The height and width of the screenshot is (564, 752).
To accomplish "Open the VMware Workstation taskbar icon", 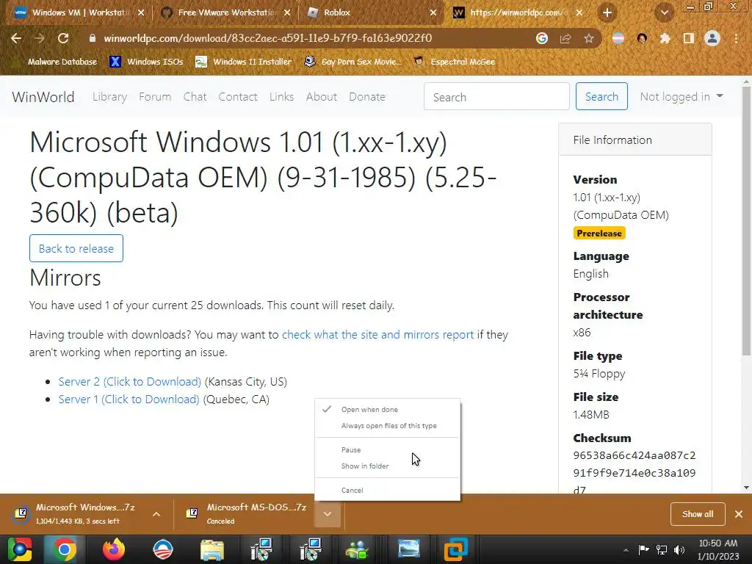I will [455, 549].
